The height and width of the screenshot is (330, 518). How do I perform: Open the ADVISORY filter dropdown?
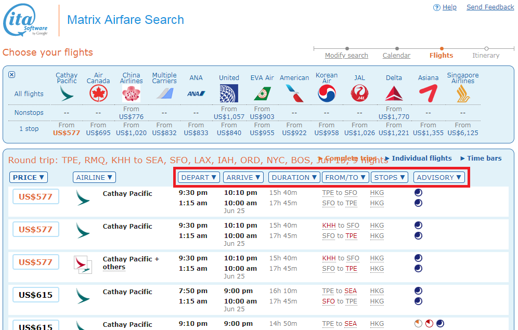(439, 177)
